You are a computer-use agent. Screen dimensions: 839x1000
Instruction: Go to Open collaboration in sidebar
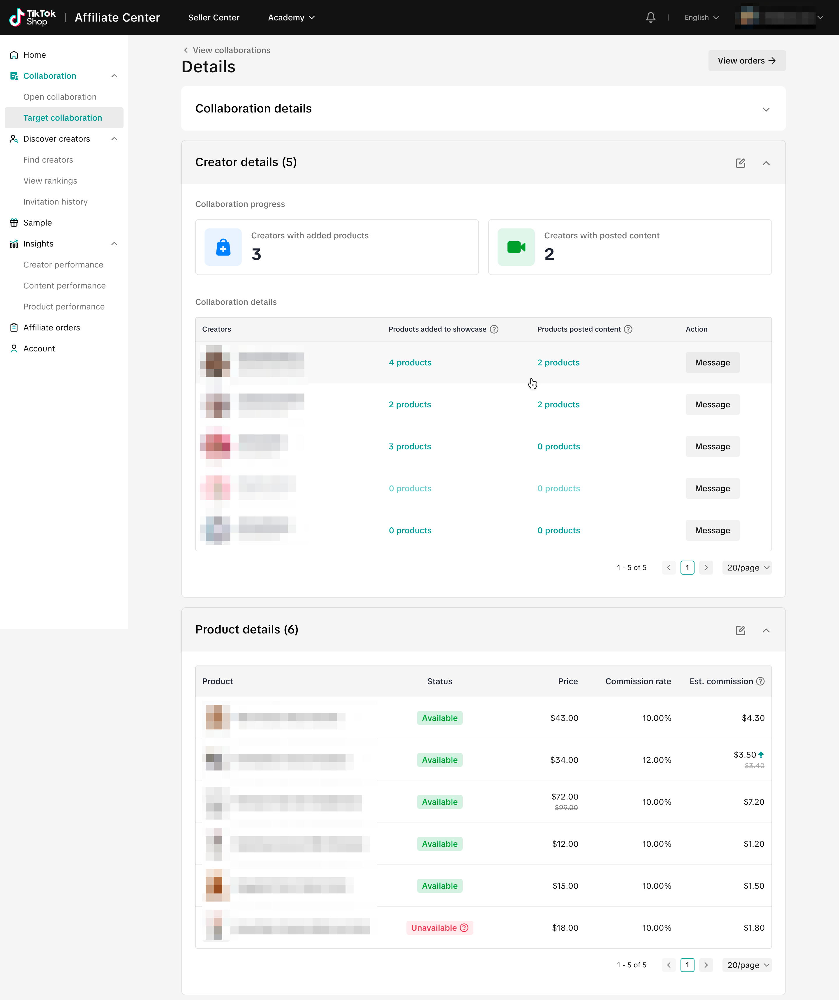pyautogui.click(x=59, y=97)
